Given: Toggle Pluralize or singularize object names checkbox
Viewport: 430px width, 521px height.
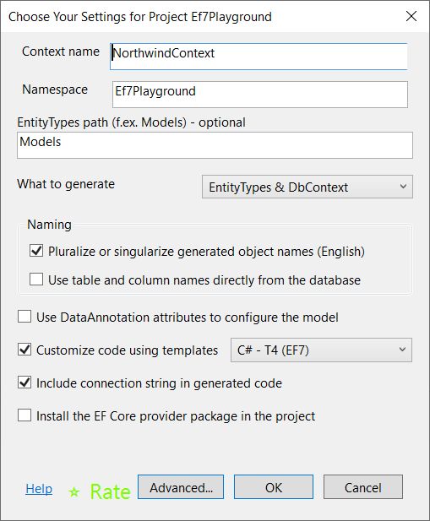Looking at the screenshot, I should 36,251.
